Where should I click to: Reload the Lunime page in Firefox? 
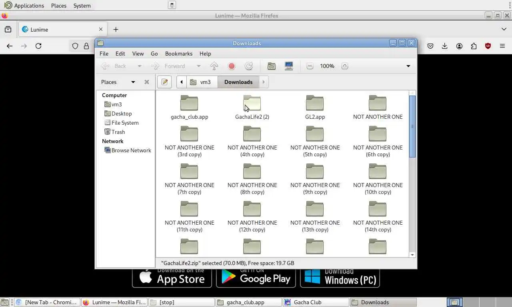[x=38, y=46]
